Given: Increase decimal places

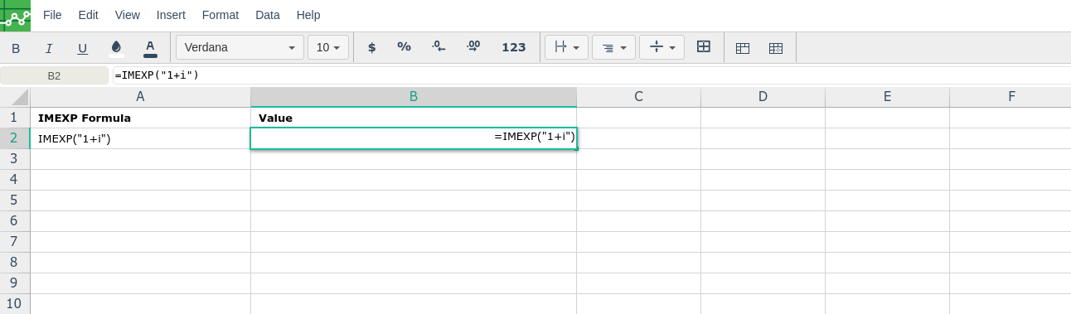Looking at the screenshot, I should [473, 47].
